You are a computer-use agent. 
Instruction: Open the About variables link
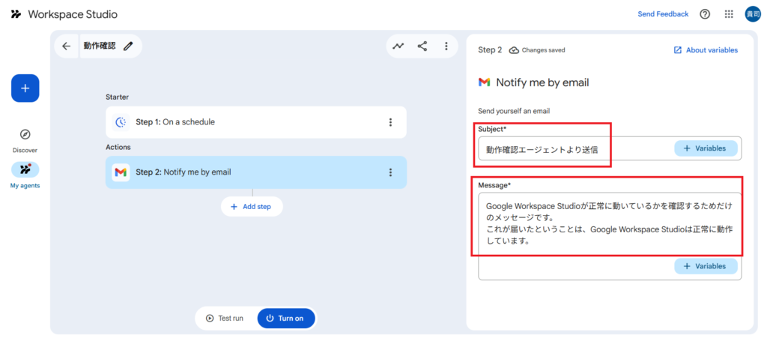tap(706, 50)
